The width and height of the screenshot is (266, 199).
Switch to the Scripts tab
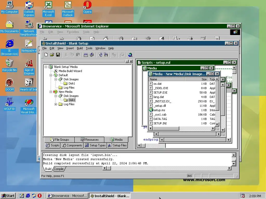click(x=52, y=145)
